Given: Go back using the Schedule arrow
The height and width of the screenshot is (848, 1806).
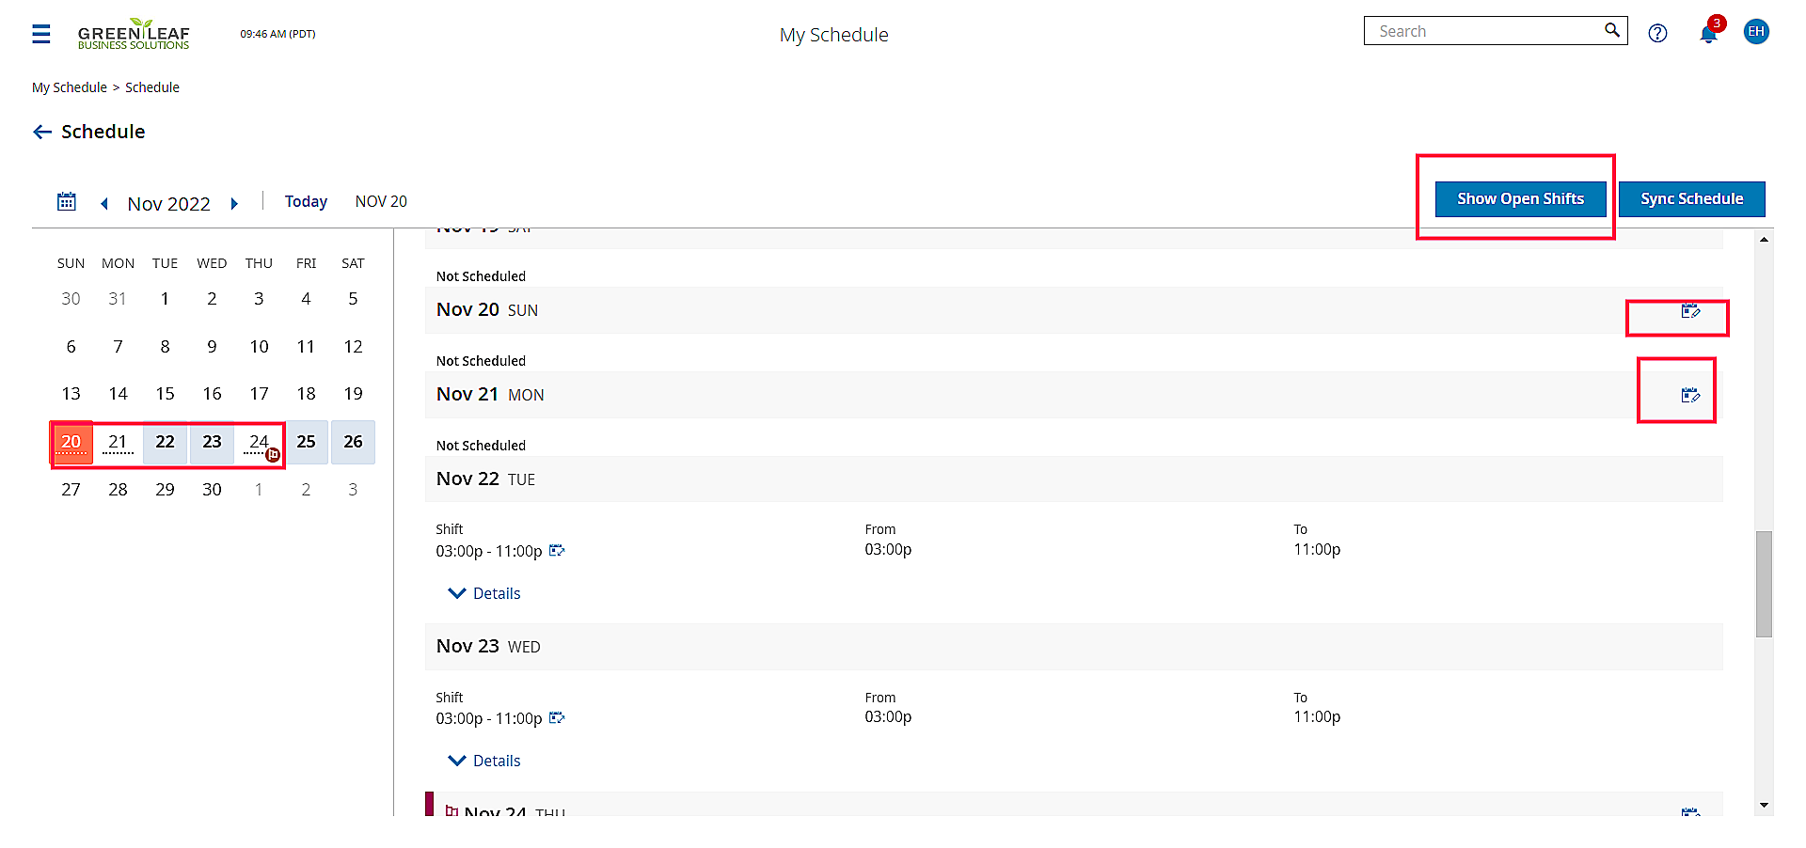Looking at the screenshot, I should [x=42, y=132].
